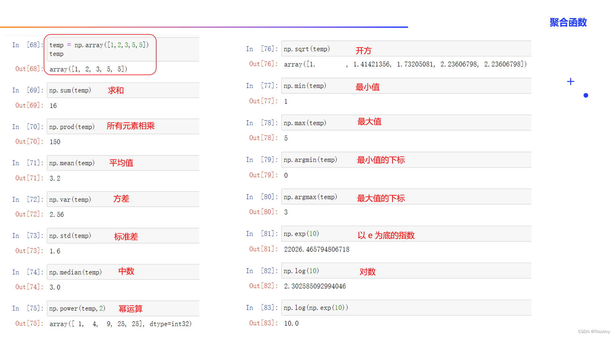The image size is (615, 337).
Task: Click the np.sqrt(temp) input cell
Action: 406,49
